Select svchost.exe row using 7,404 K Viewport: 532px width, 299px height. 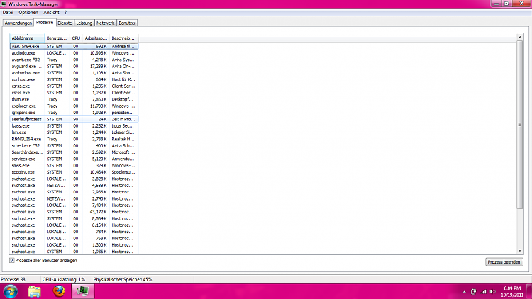pos(74,205)
